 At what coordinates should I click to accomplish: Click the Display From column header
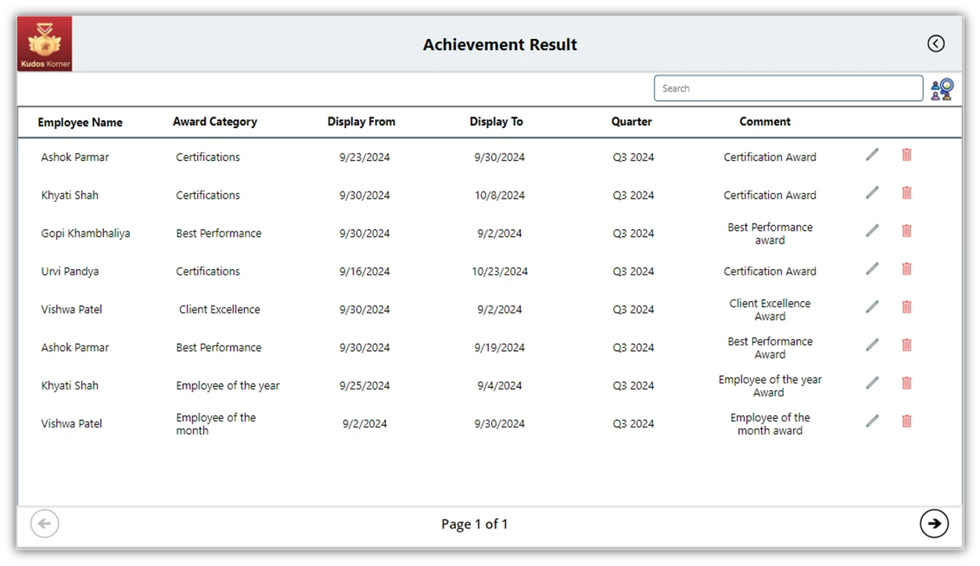click(361, 122)
